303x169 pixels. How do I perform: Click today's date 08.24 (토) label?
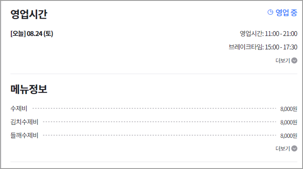tap(40, 34)
